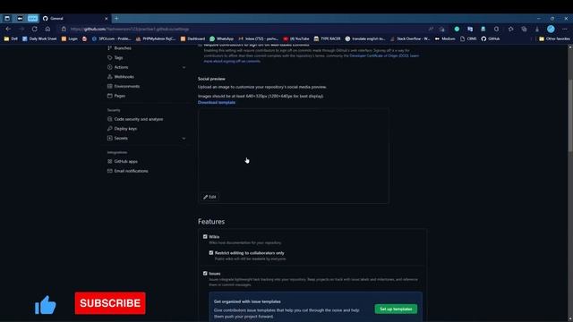Viewport: 573px width, 322px height.
Task: Open Other favorites folder
Action: click(x=554, y=38)
